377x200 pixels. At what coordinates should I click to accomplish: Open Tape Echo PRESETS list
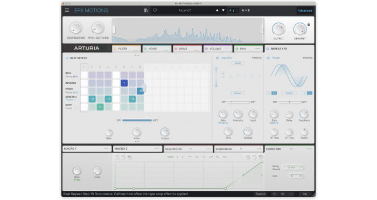(x=256, y=58)
